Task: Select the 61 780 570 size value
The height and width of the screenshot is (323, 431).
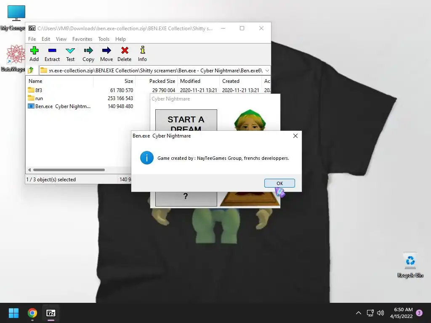Action: [122, 90]
